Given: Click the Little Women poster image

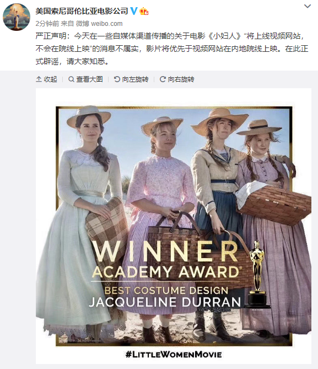Looking at the screenshot, I should pyautogui.click(x=174, y=226).
